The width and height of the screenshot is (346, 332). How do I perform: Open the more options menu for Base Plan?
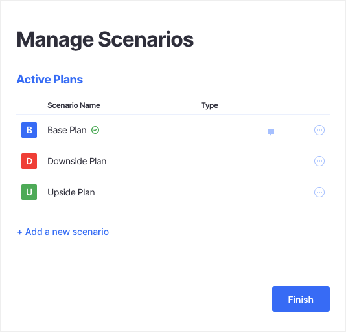point(319,130)
